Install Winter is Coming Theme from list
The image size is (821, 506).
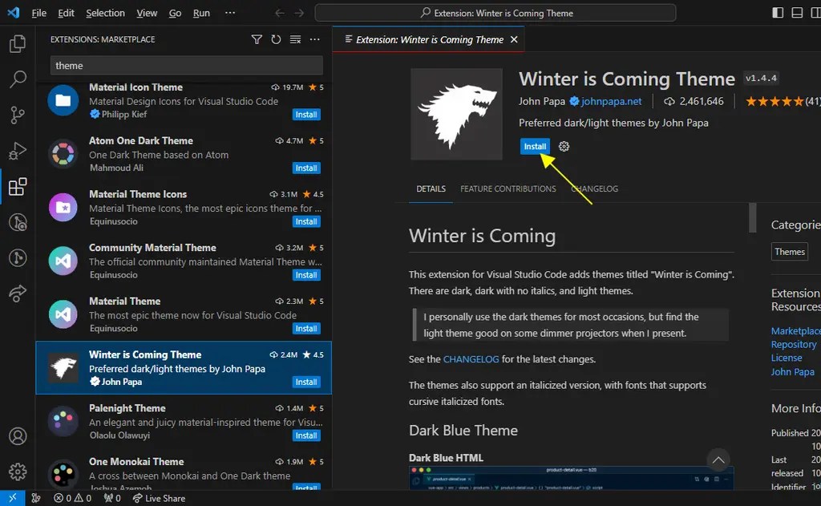click(306, 382)
